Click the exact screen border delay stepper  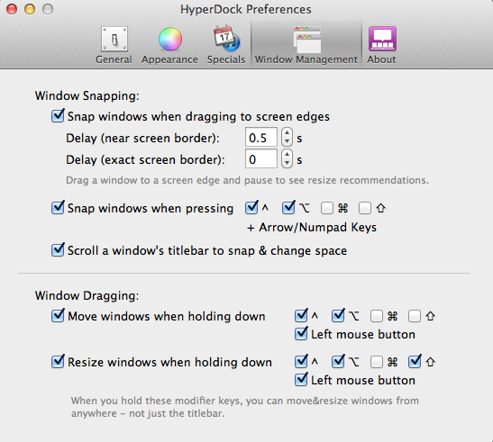click(x=287, y=158)
